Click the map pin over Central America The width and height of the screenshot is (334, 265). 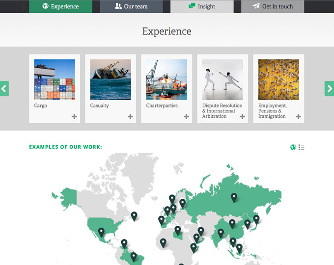124,243
